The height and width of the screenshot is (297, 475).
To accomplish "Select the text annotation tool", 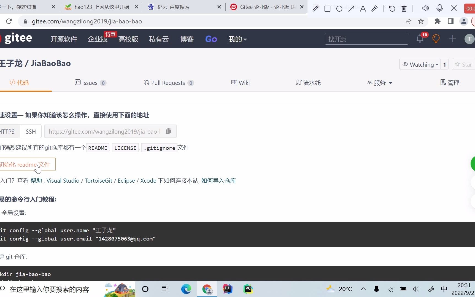I will point(363,9).
